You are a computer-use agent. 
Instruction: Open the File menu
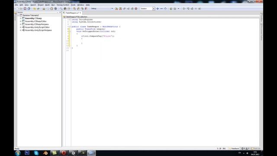[x=16, y=5]
